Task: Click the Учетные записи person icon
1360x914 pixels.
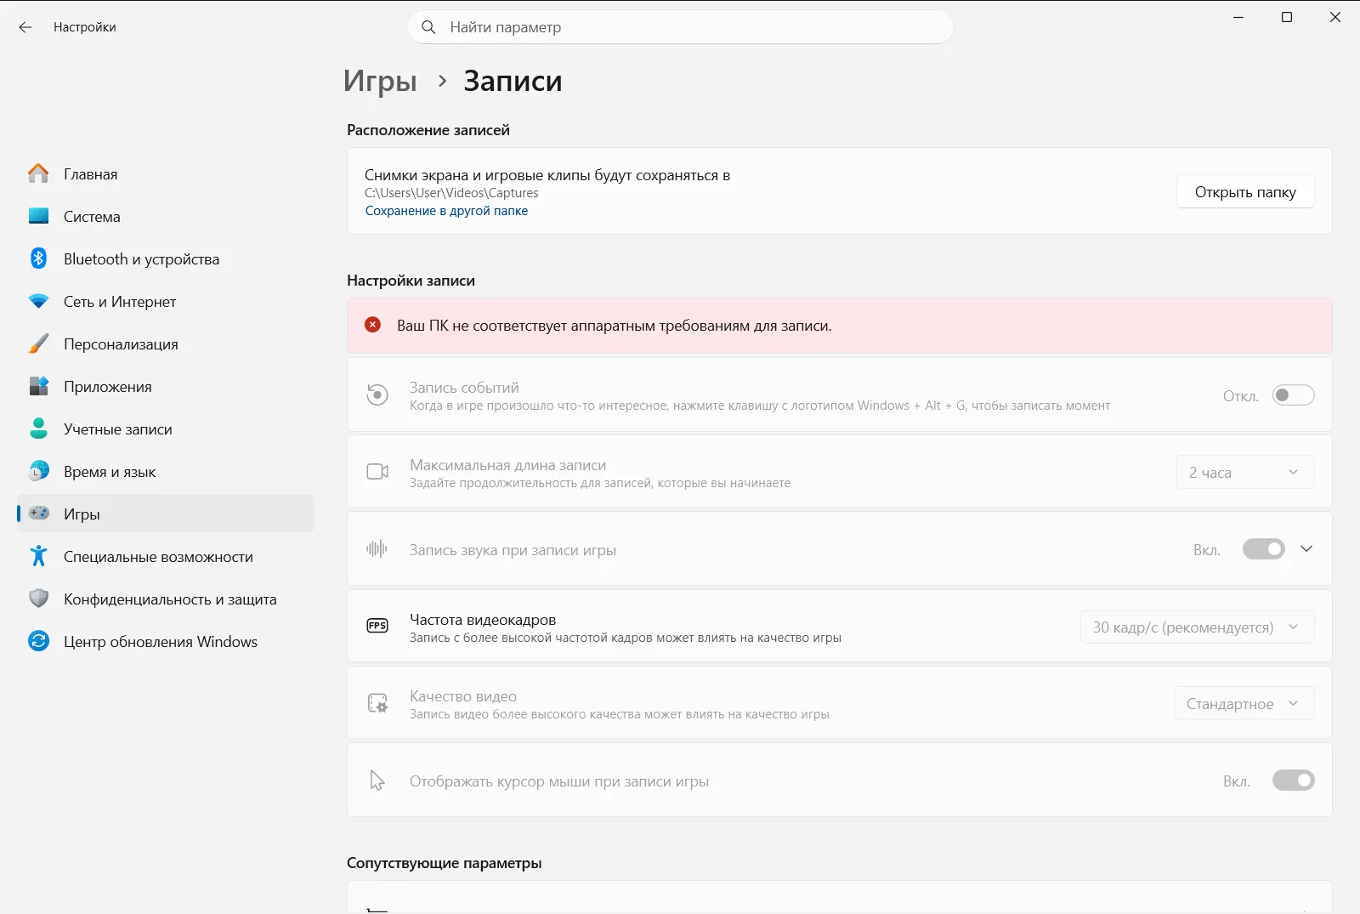Action: coord(38,429)
